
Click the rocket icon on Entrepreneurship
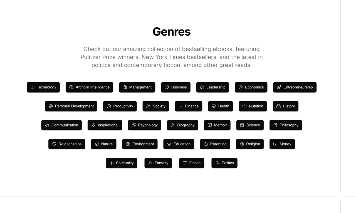(x=279, y=87)
